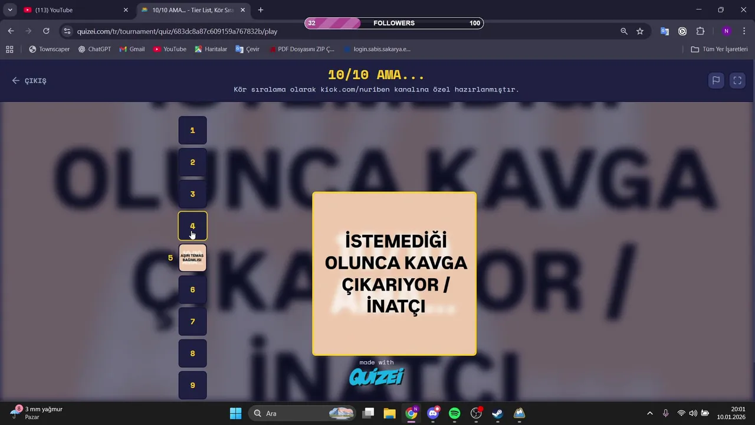This screenshot has width=755, height=425.
Task: Toggle fullscreen mode on the quiz
Action: [737, 80]
